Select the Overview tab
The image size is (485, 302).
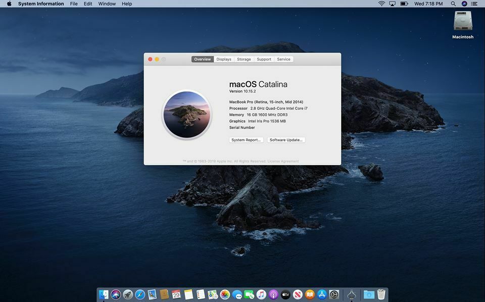(202, 59)
